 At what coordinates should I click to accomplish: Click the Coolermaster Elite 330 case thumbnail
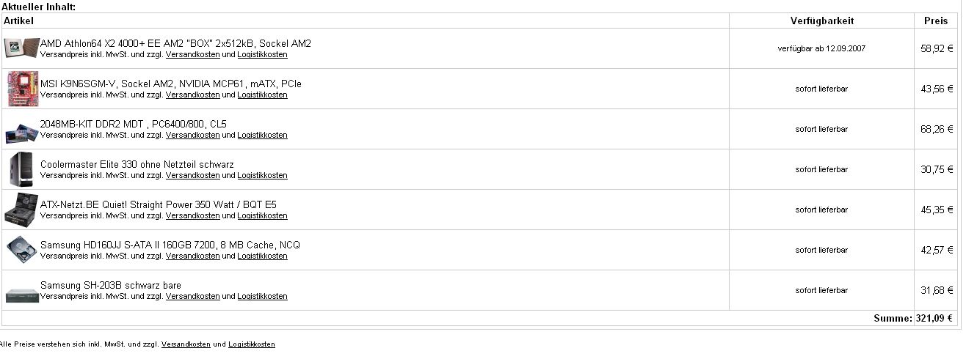(22, 170)
